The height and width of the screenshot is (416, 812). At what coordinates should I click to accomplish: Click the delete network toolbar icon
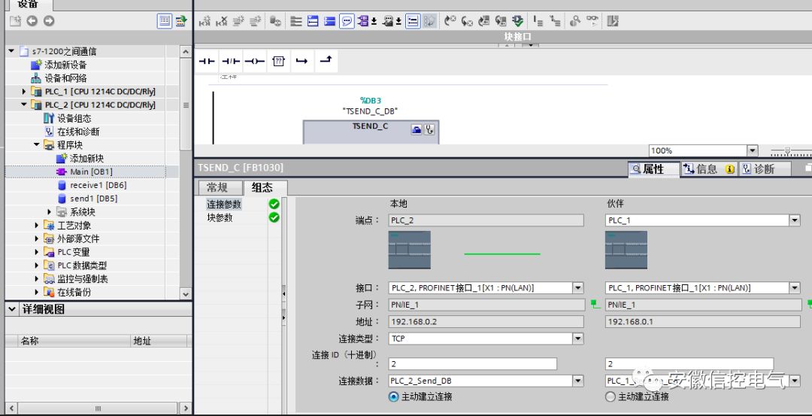(222, 21)
